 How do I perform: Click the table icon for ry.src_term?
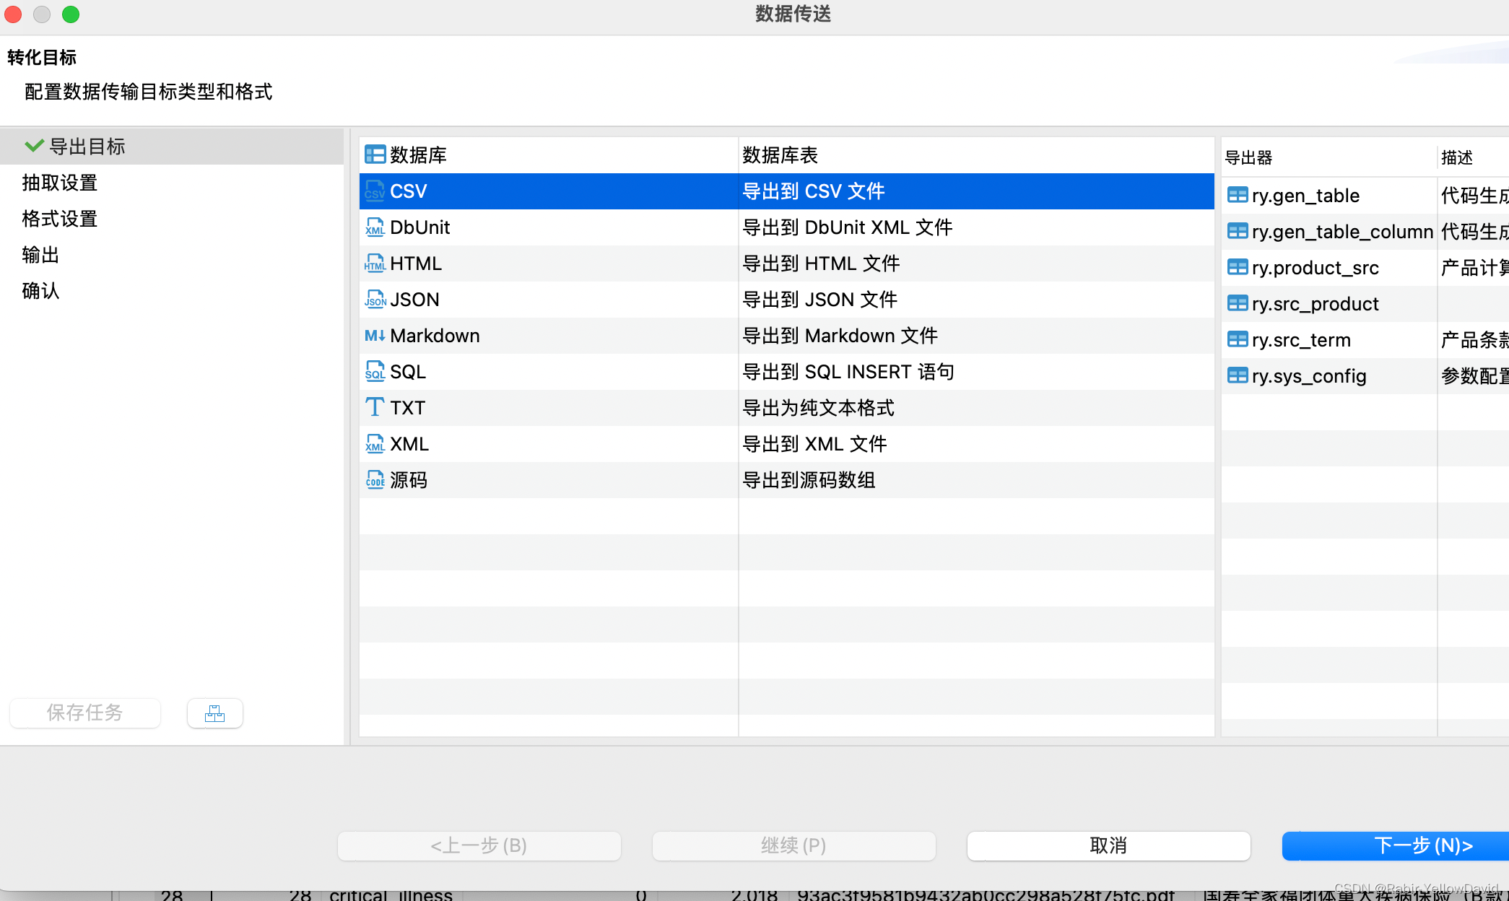[x=1238, y=339]
